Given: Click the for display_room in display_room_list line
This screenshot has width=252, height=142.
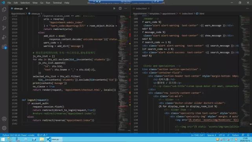Looking at the screenshot, I should 188,107.
